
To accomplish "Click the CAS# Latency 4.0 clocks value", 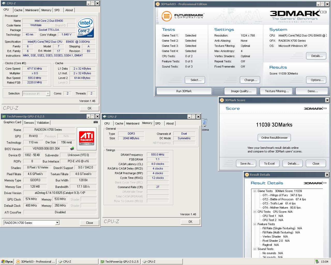I will click(x=158, y=164).
